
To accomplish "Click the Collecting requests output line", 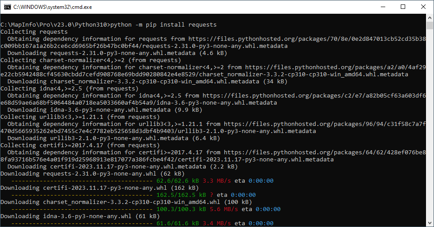I will (34, 32).
